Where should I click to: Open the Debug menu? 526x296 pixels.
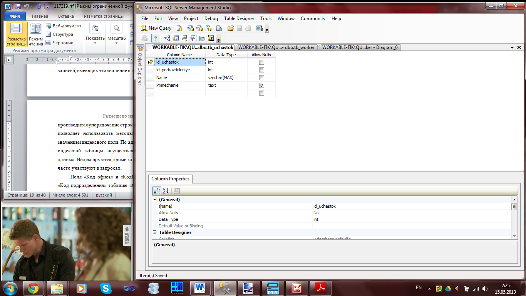click(x=211, y=18)
